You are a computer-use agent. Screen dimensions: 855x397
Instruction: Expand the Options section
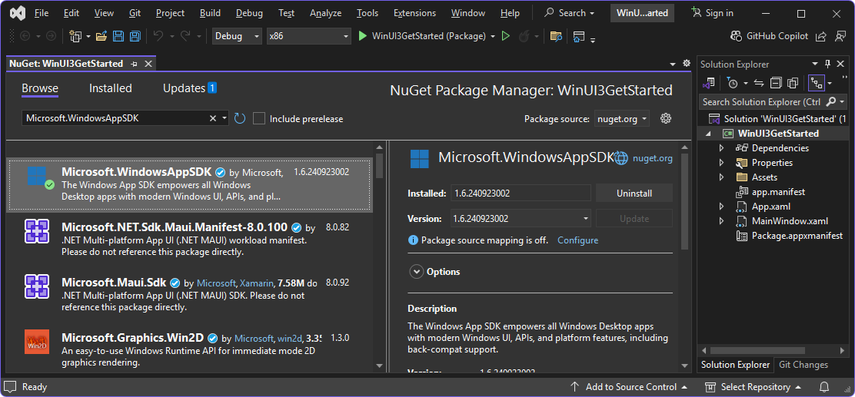coord(417,272)
